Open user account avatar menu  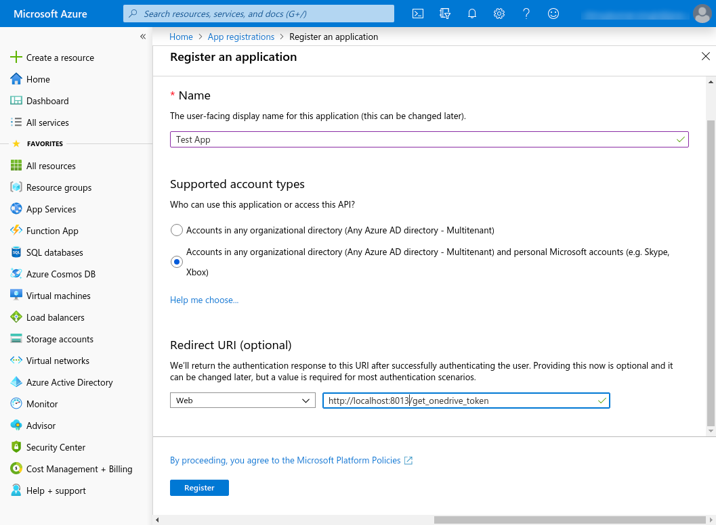click(702, 14)
